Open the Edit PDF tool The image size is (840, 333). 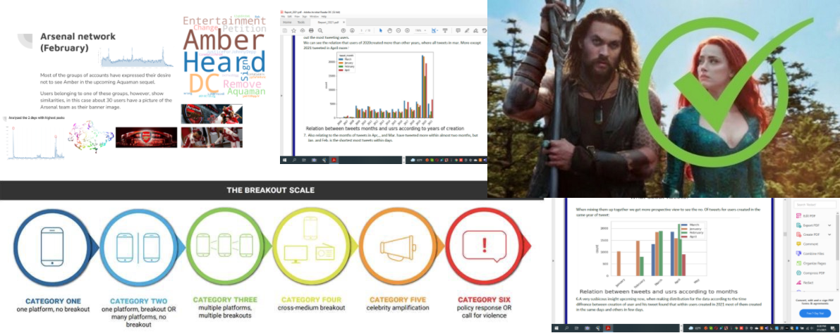809,216
